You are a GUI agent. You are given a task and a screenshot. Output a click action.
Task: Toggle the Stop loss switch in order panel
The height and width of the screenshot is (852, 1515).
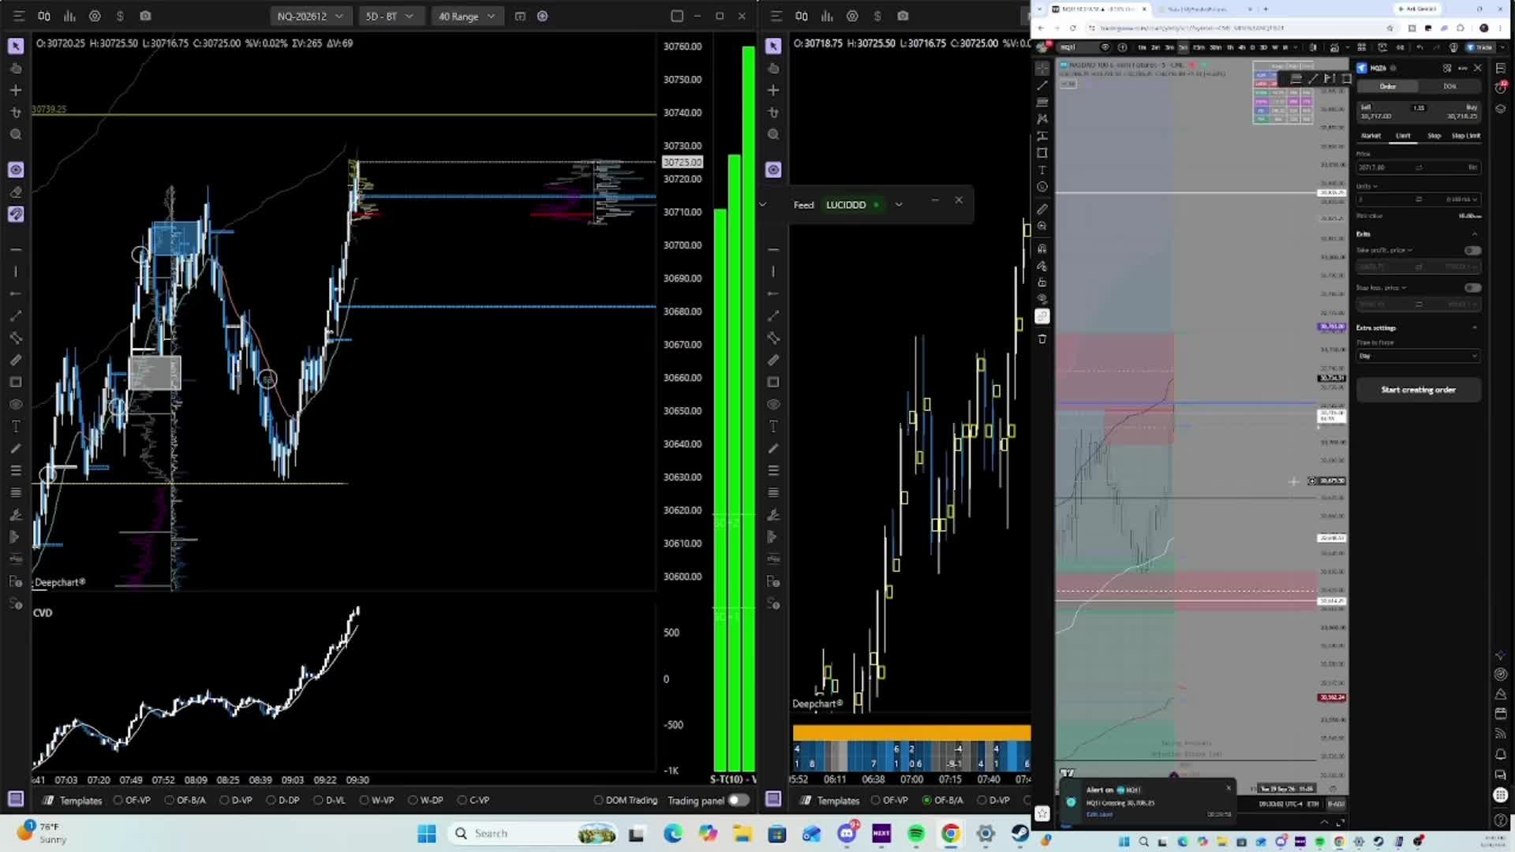pyautogui.click(x=1472, y=288)
